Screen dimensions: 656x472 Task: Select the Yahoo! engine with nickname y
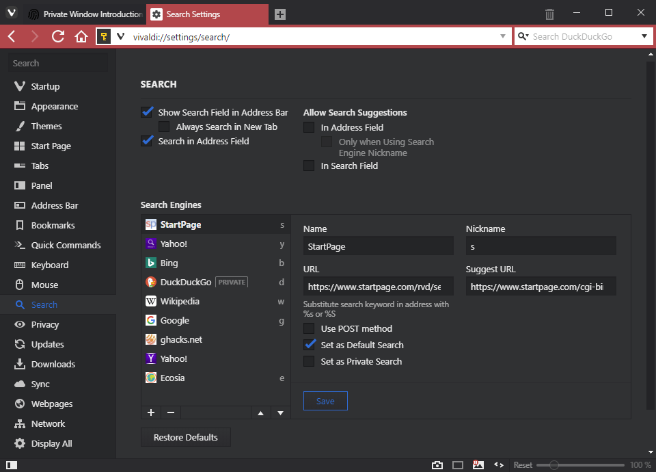(216, 244)
